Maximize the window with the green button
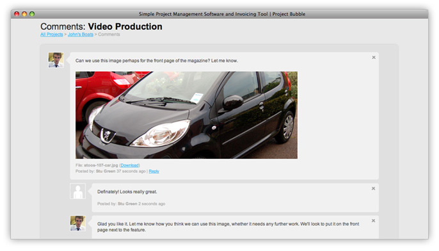The image size is (439, 251). point(32,13)
